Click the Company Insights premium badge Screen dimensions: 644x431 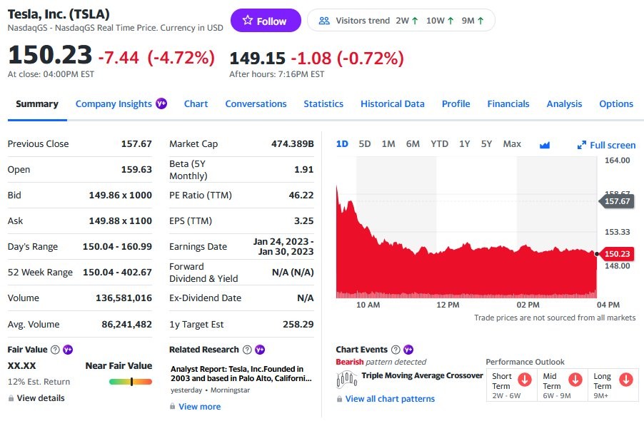(x=161, y=103)
